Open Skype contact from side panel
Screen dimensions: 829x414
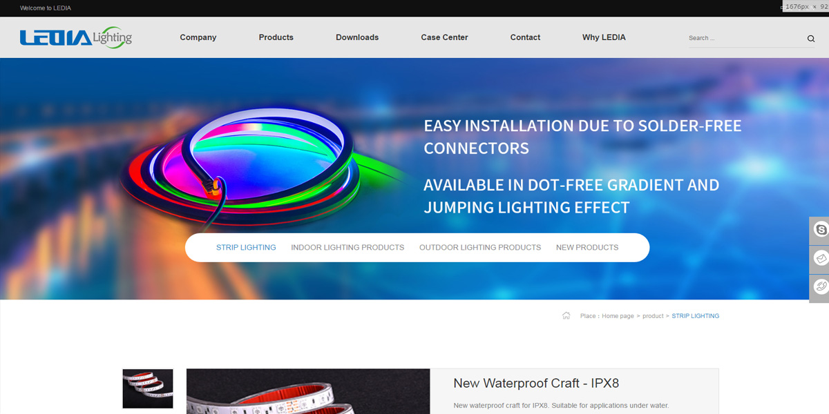(820, 230)
